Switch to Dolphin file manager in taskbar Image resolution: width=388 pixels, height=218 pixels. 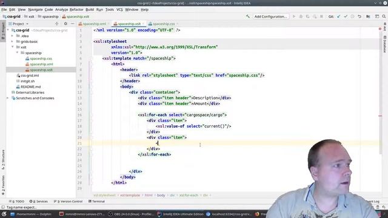tap(31, 214)
